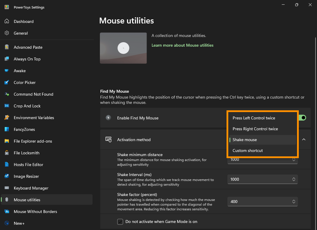
Task: Click the Shake factor percent field
Action: coord(262,201)
